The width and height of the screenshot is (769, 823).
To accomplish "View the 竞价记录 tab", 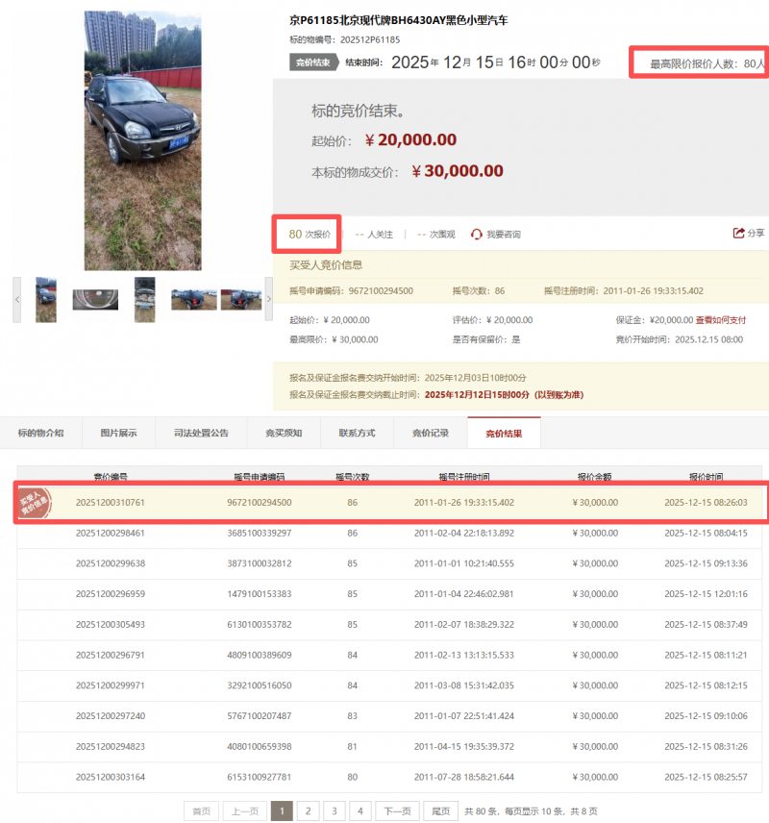I will [430, 434].
